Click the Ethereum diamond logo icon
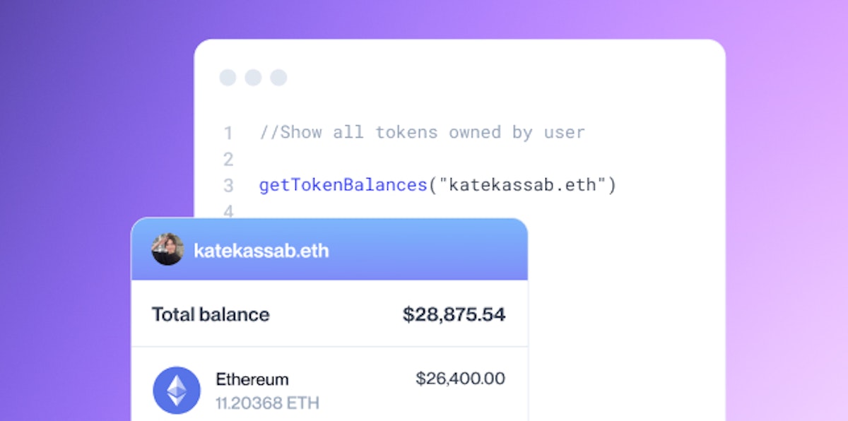This screenshot has height=421, width=848. [177, 390]
